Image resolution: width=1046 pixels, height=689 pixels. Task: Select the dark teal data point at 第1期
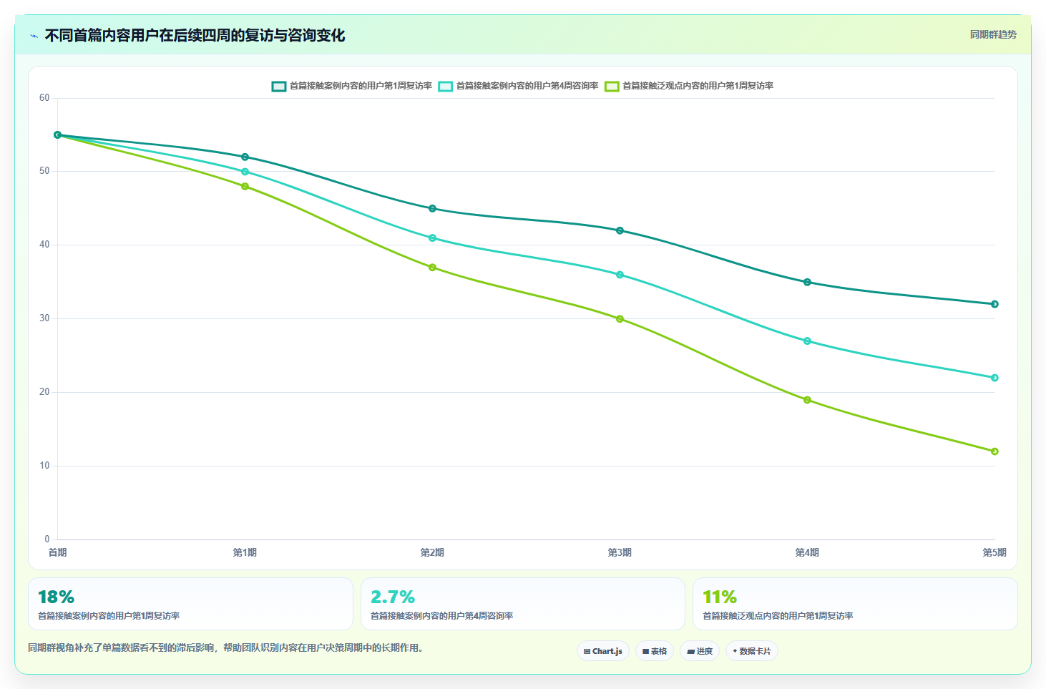click(x=245, y=157)
